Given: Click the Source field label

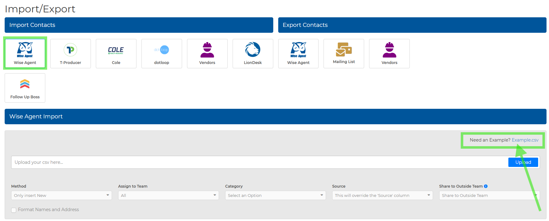Looking at the screenshot, I should (339, 186).
